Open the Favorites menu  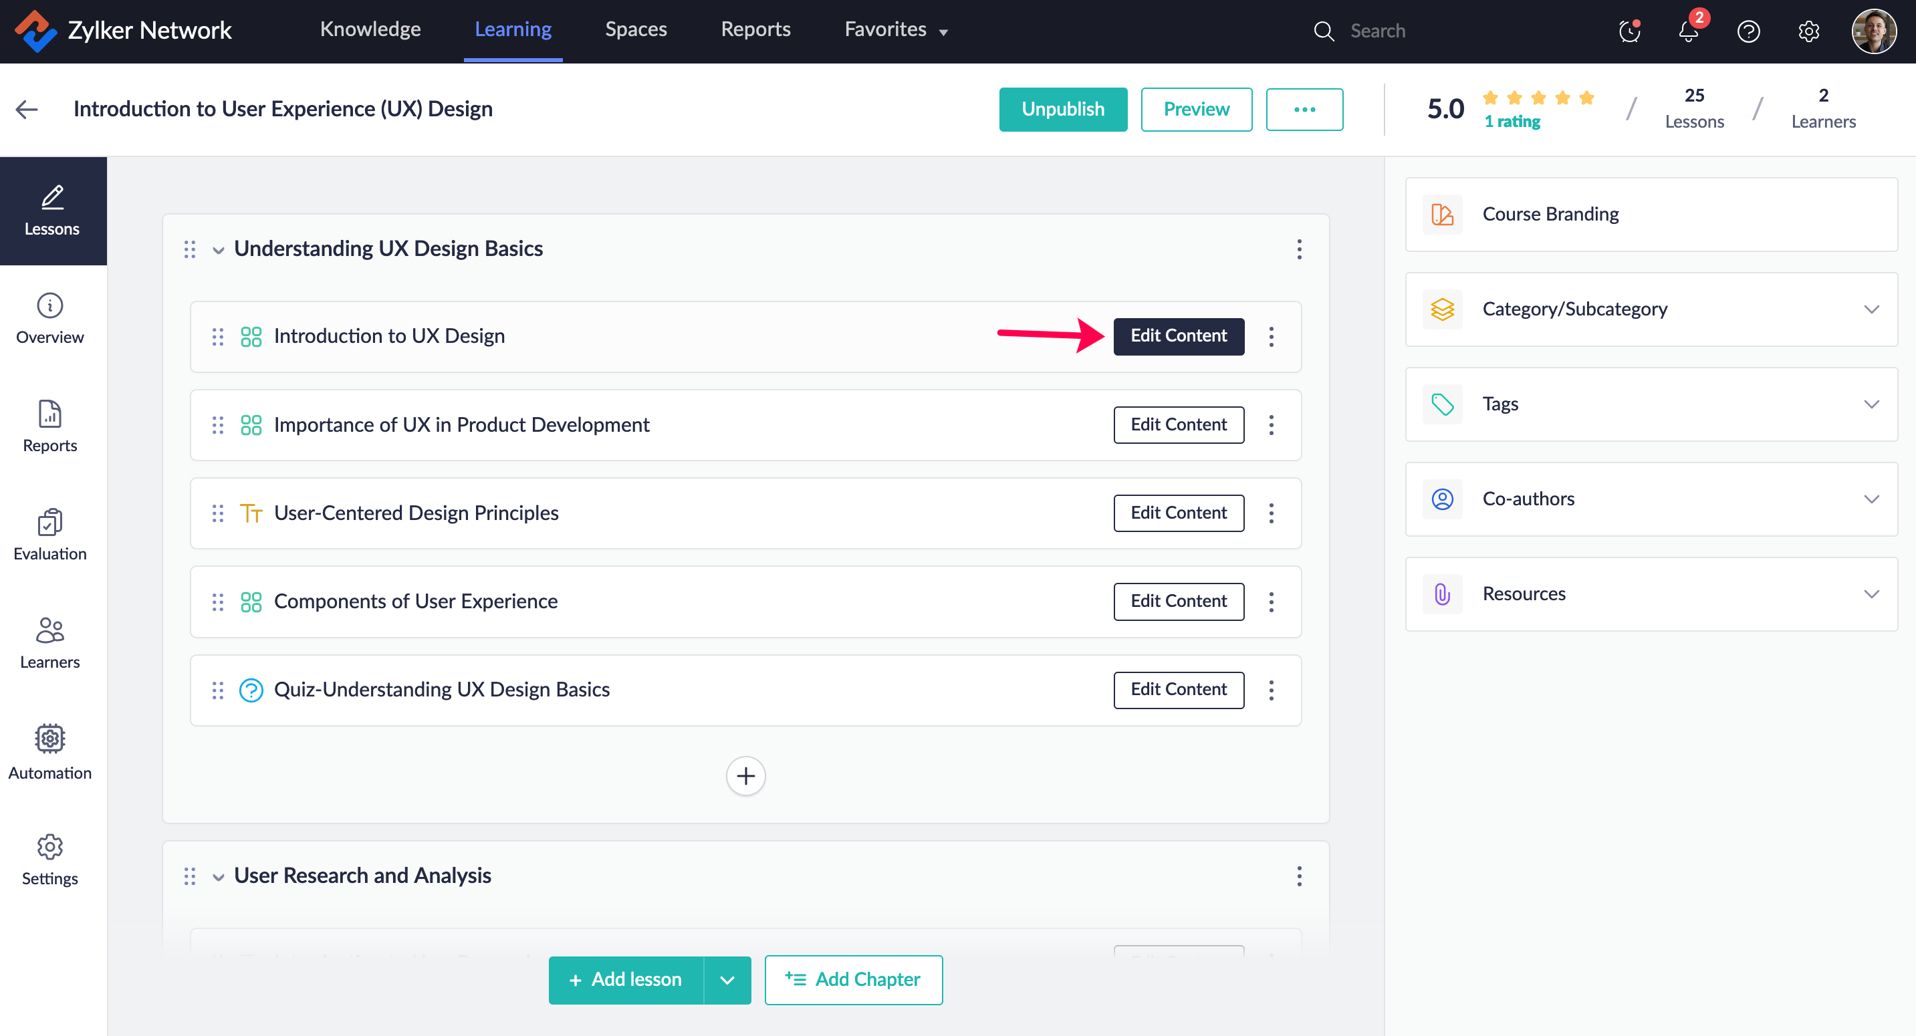pyautogui.click(x=896, y=30)
